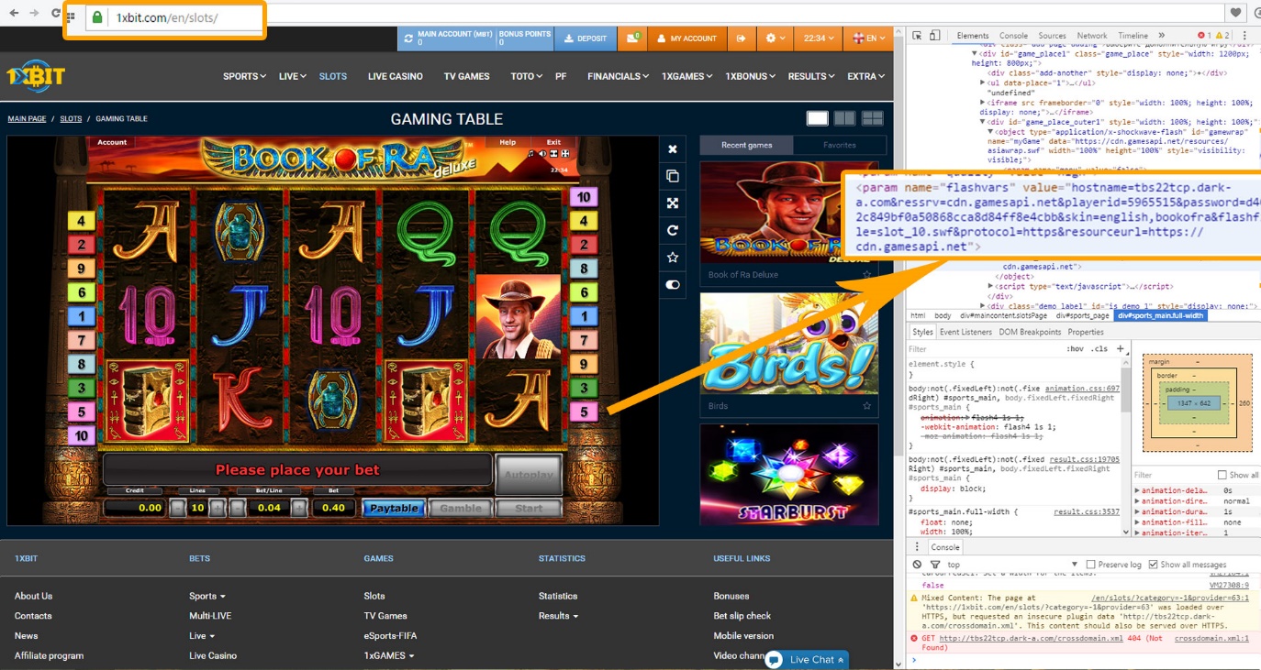Click the browser forward arrow
The image size is (1261, 670).
pyautogui.click(x=35, y=14)
